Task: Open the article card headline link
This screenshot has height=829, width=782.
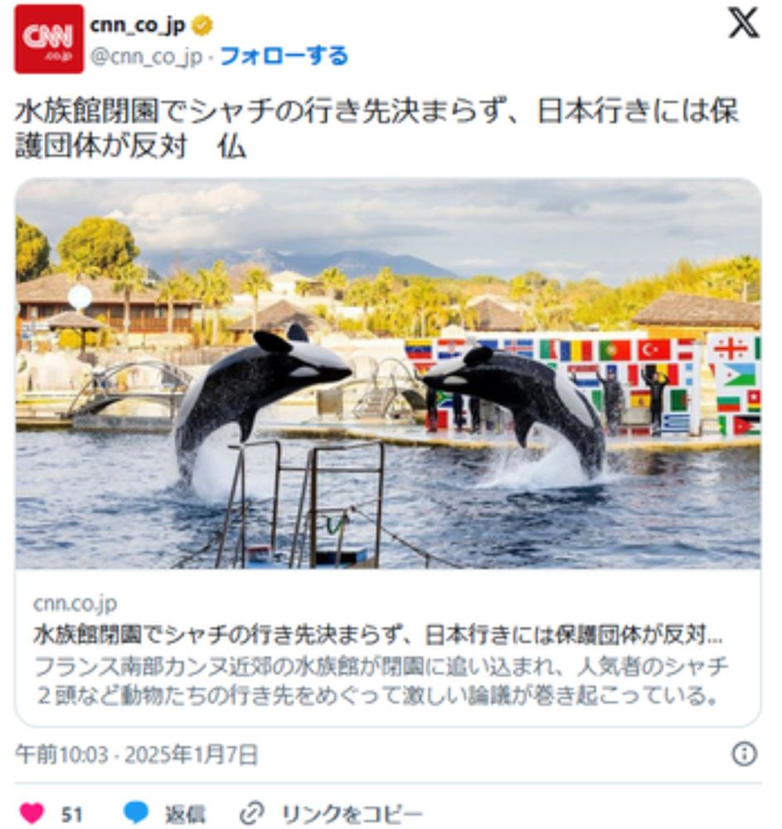Action: [378, 635]
